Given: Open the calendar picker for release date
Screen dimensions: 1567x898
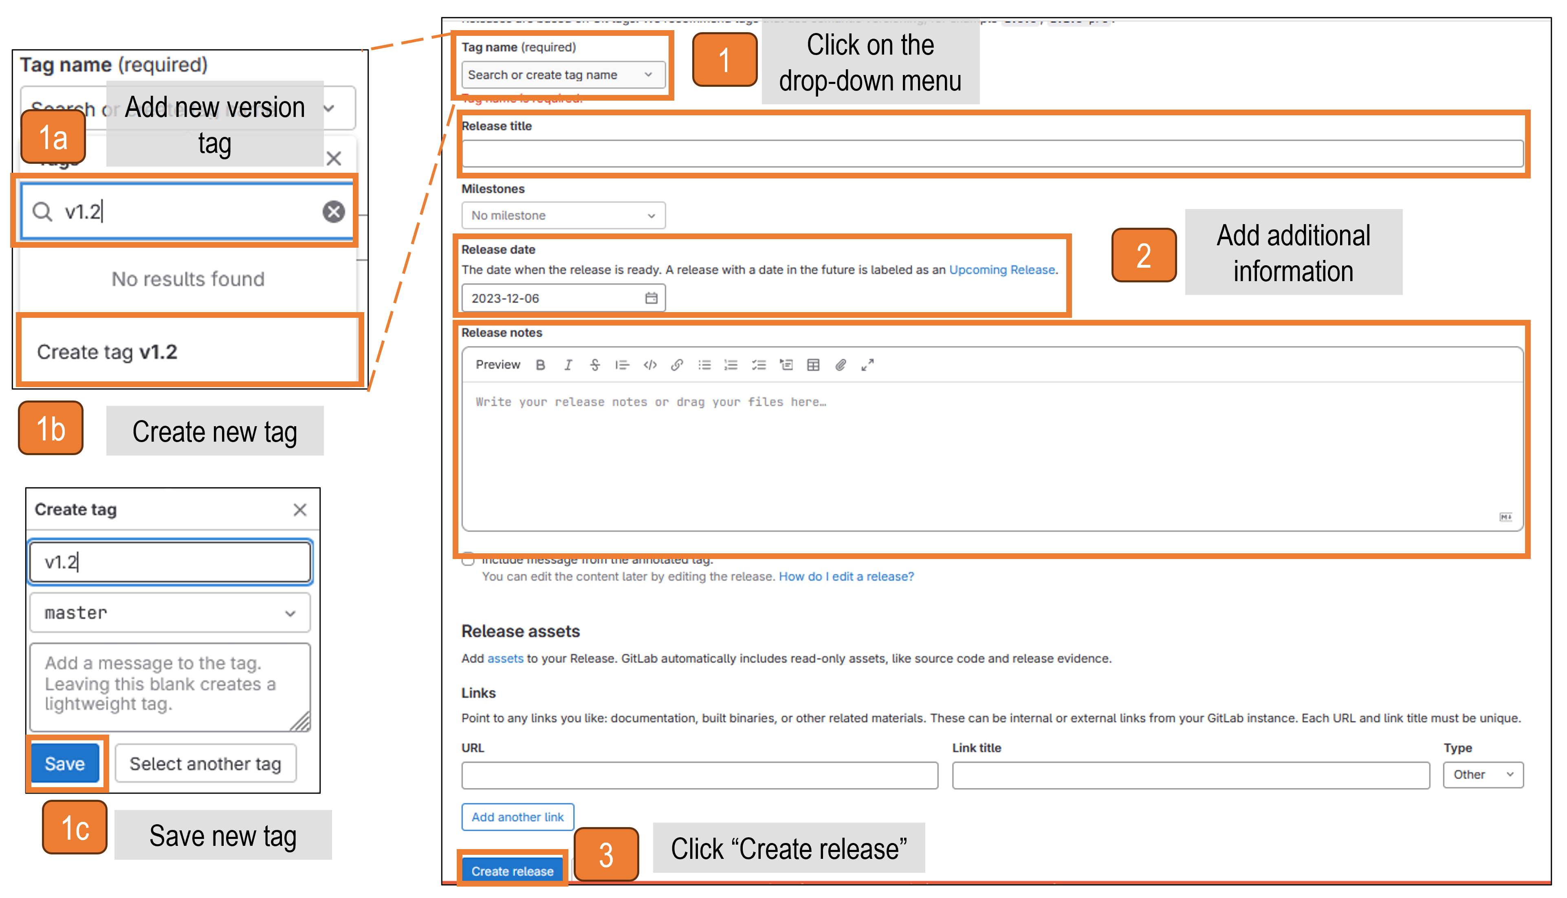Looking at the screenshot, I should [651, 299].
